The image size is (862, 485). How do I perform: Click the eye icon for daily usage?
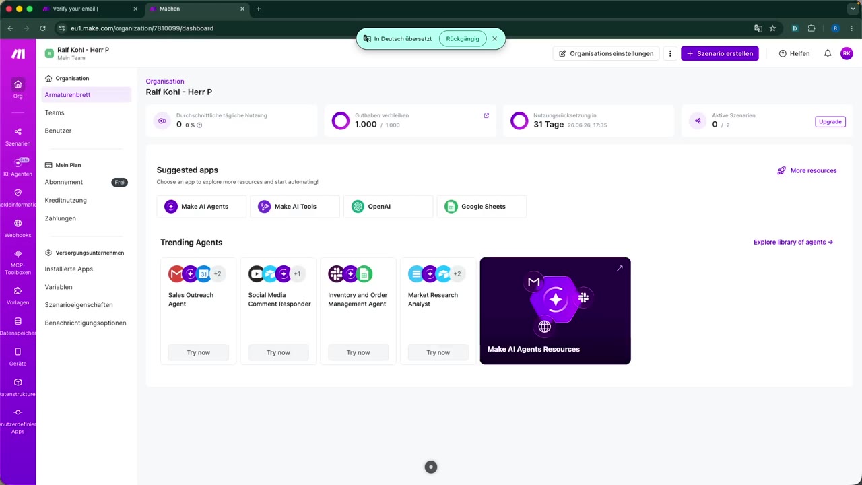coord(162,121)
